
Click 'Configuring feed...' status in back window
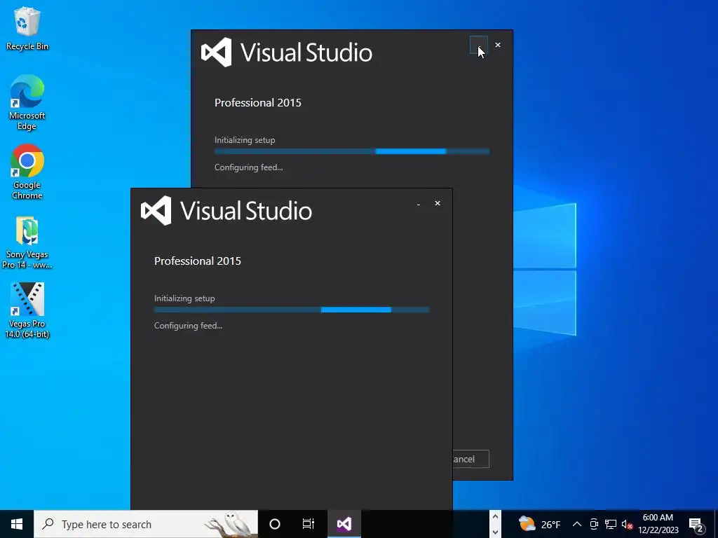[x=249, y=167]
